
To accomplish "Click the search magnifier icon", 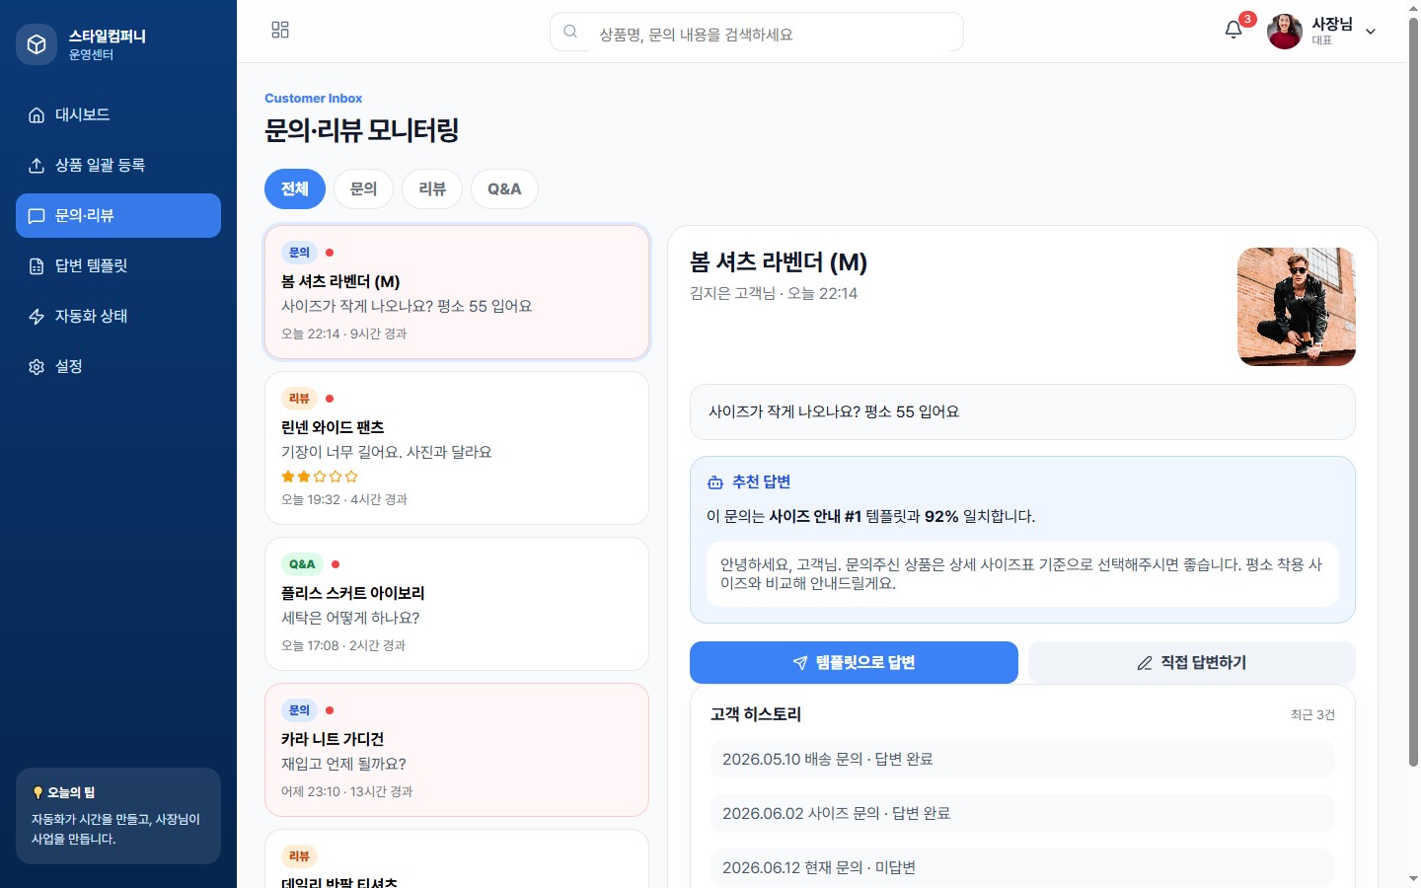I will pyautogui.click(x=570, y=32).
